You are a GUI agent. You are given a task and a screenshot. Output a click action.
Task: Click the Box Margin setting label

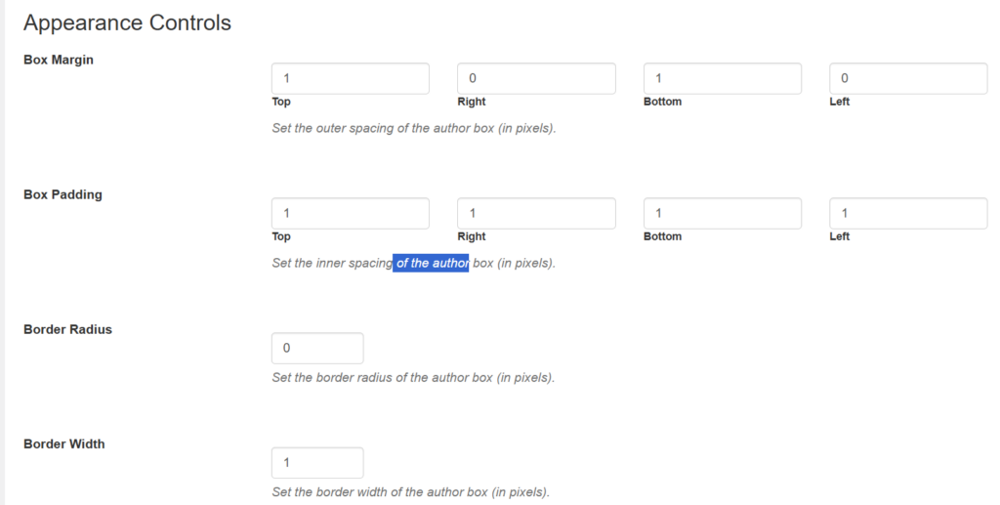[59, 60]
